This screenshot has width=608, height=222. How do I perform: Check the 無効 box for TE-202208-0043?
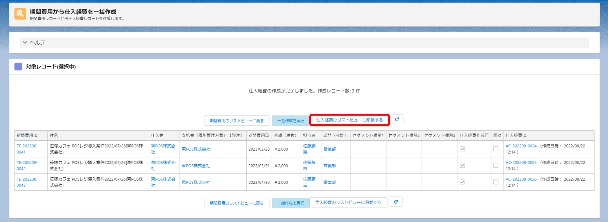pos(496,182)
